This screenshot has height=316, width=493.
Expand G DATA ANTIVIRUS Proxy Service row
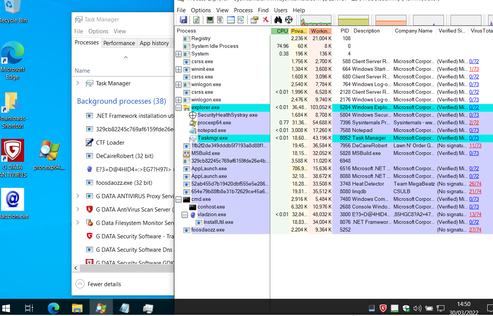[x=78, y=196]
